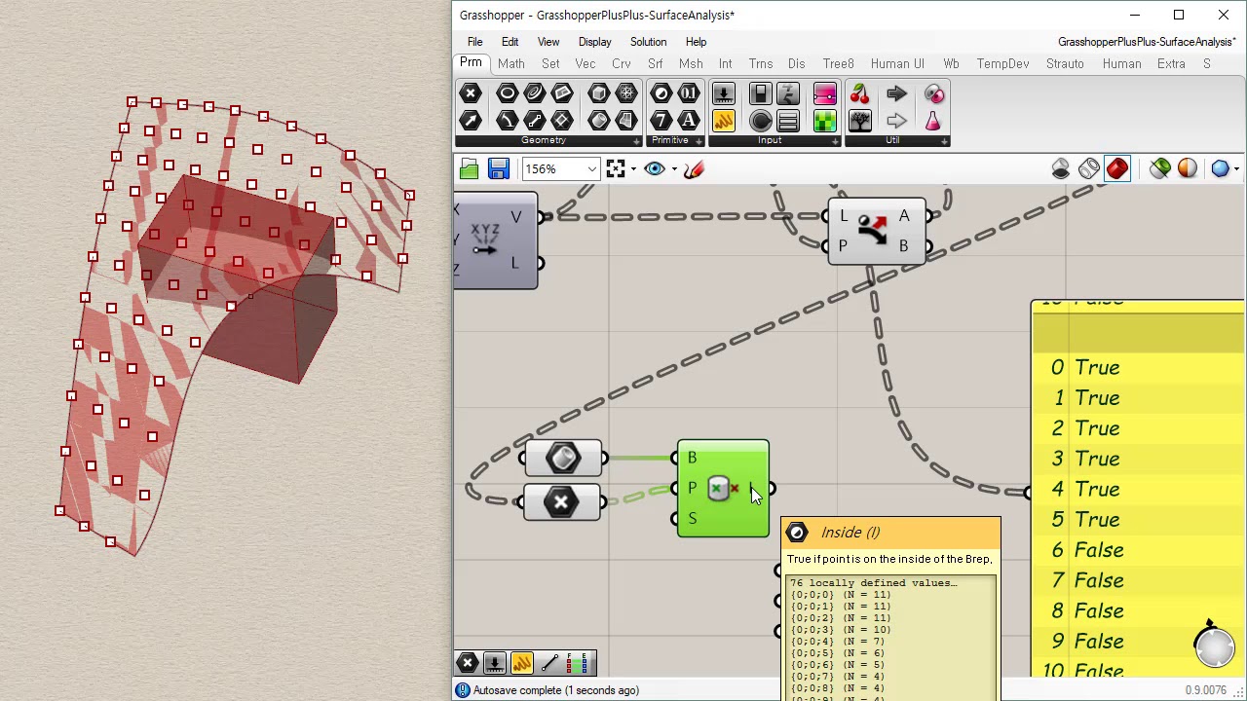Select the Boolean primitive icon
The width and height of the screenshot is (1247, 701).
tap(661, 93)
